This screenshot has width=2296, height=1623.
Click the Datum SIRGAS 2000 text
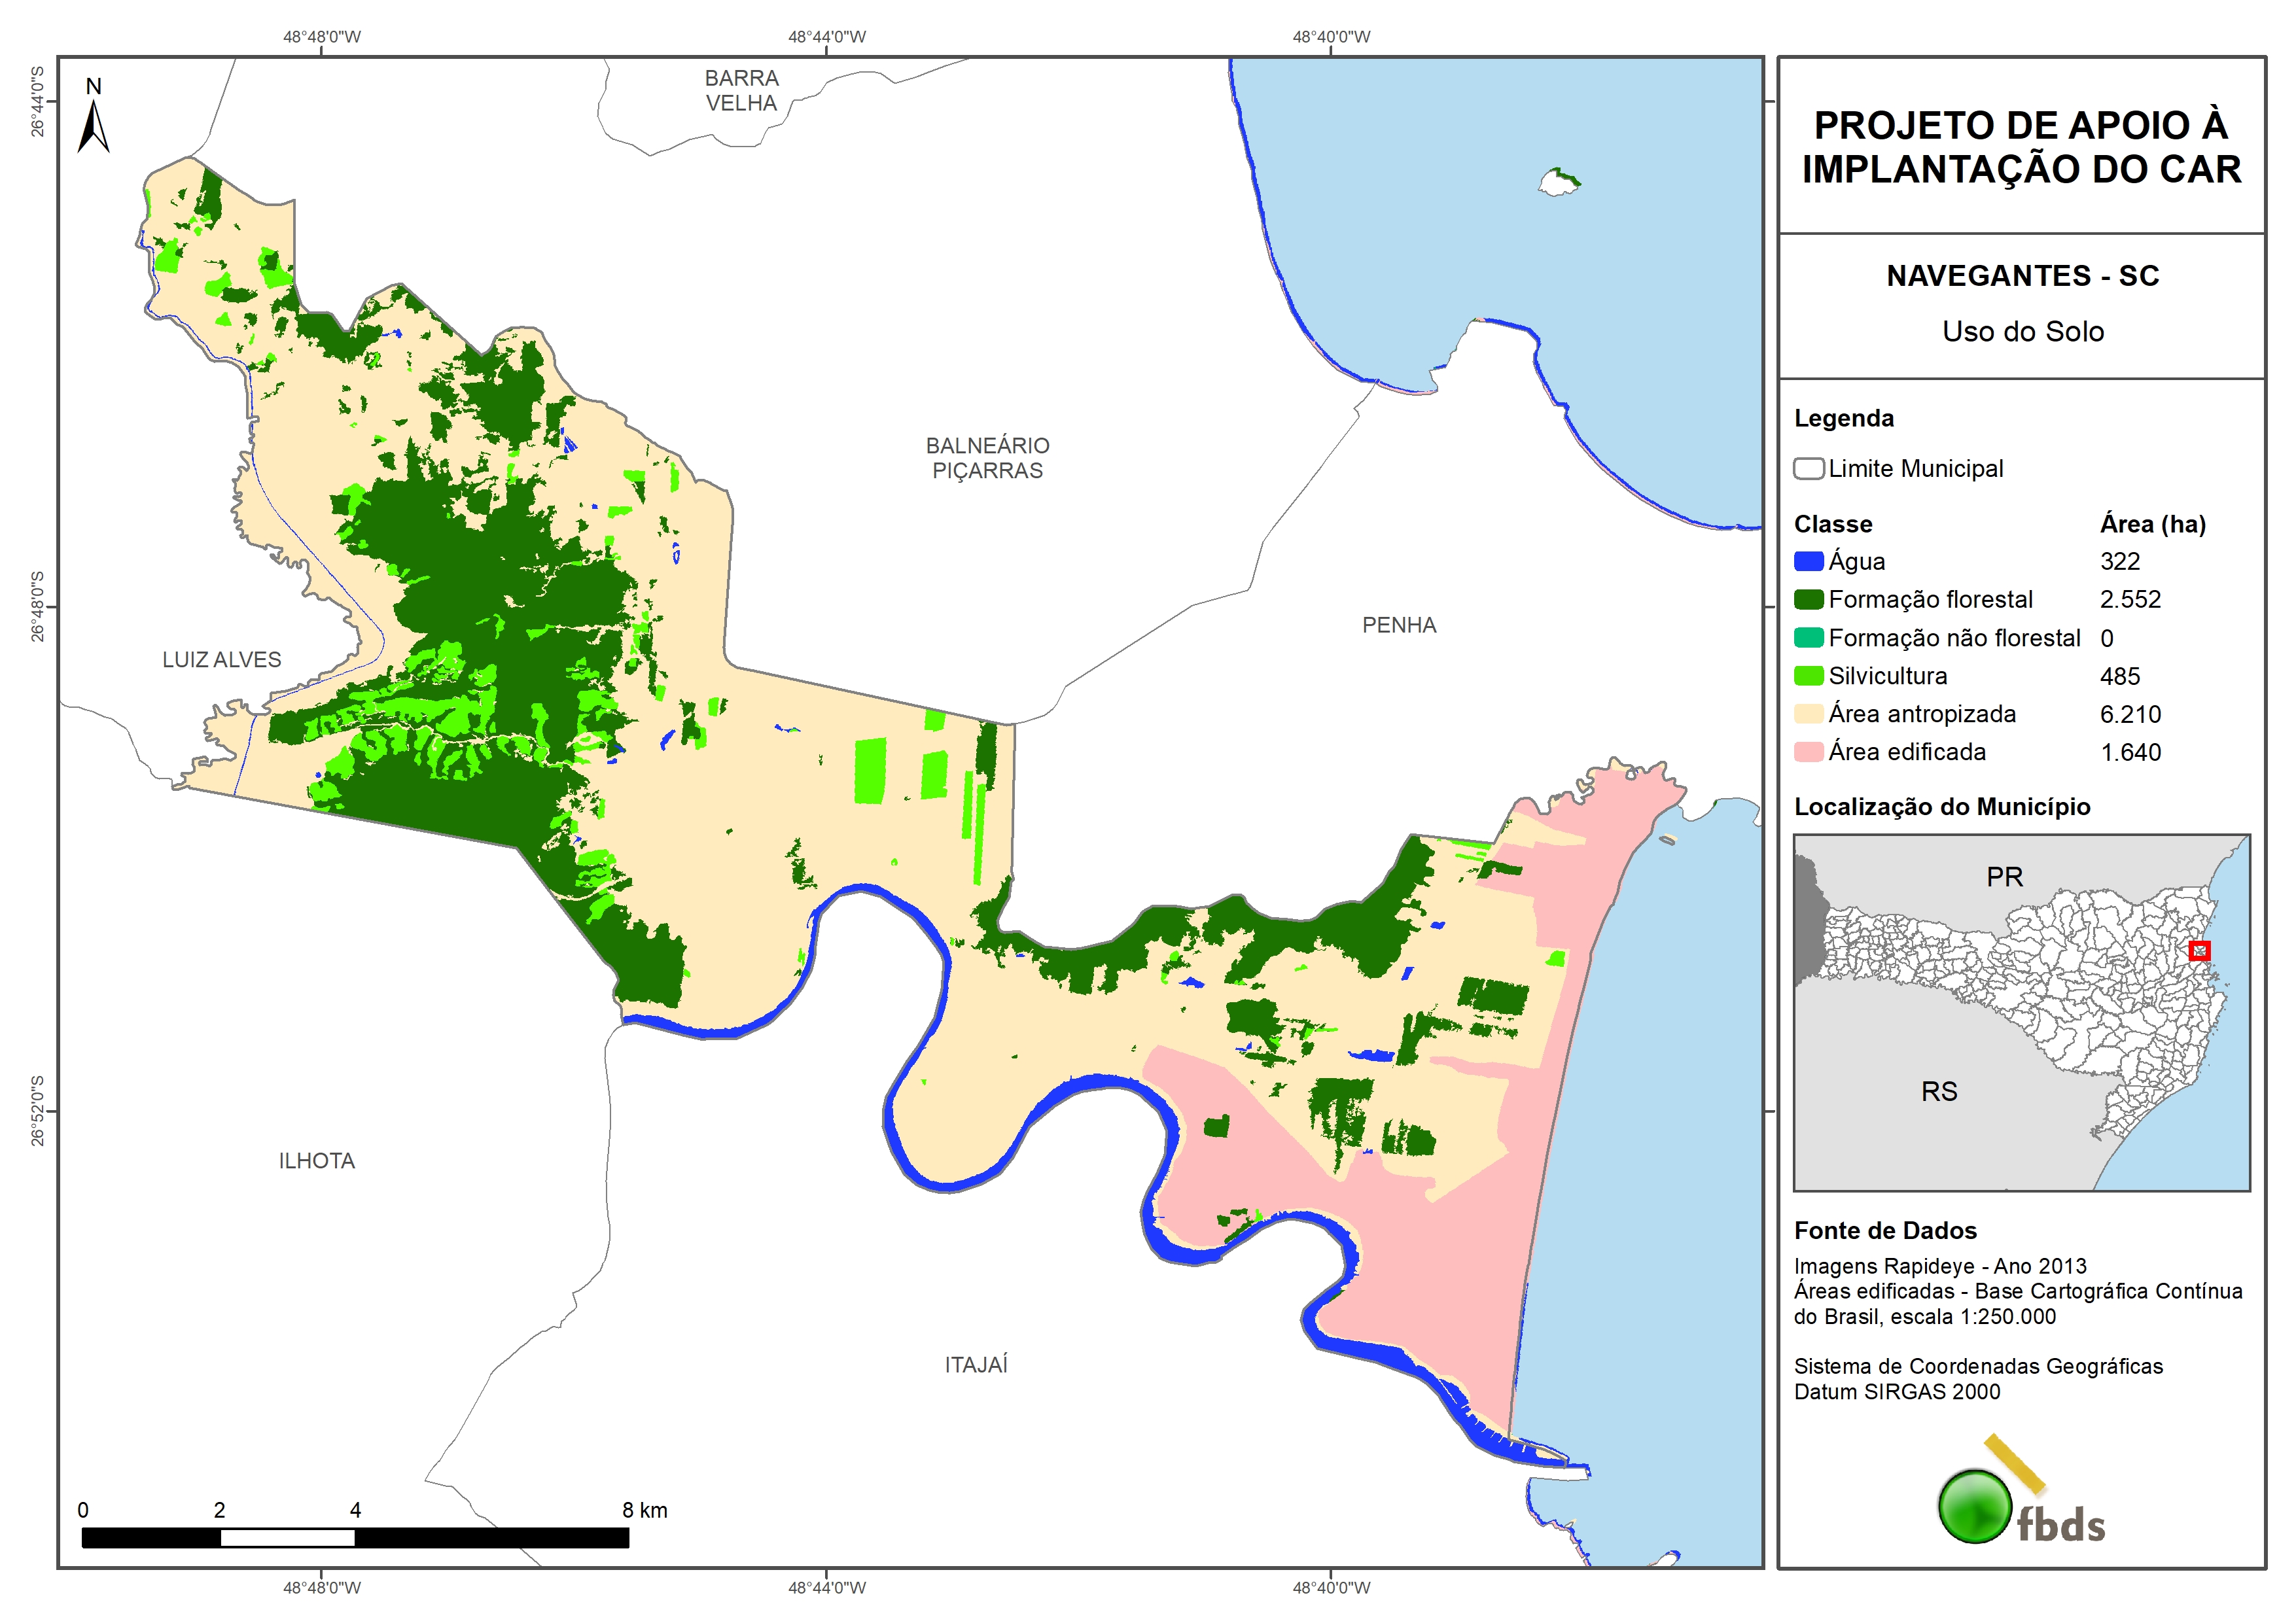[x=1897, y=1392]
